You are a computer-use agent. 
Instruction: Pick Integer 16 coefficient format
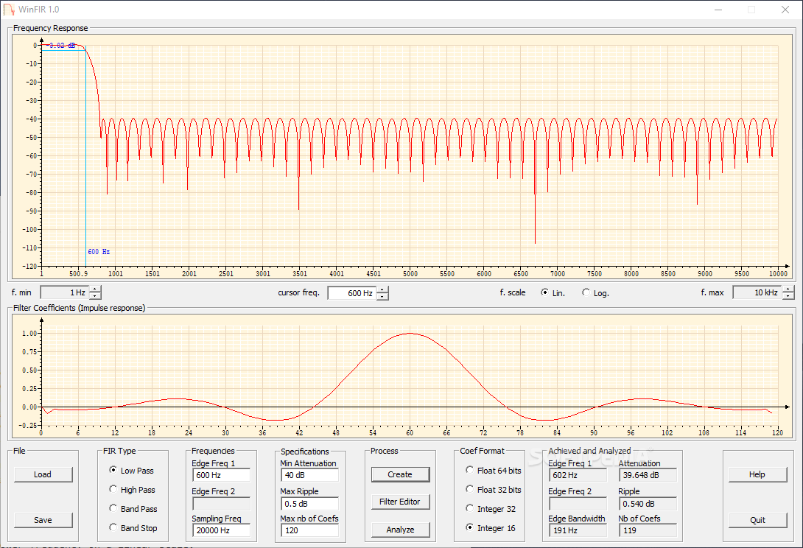(490, 527)
